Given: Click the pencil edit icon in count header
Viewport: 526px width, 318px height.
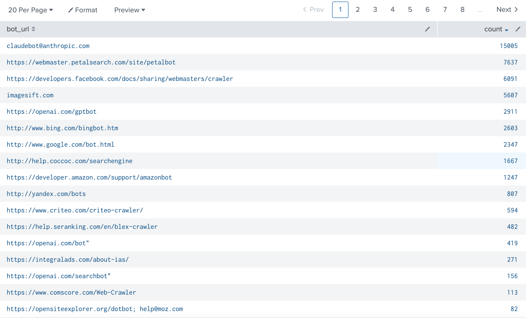Looking at the screenshot, I should pyautogui.click(x=518, y=29).
